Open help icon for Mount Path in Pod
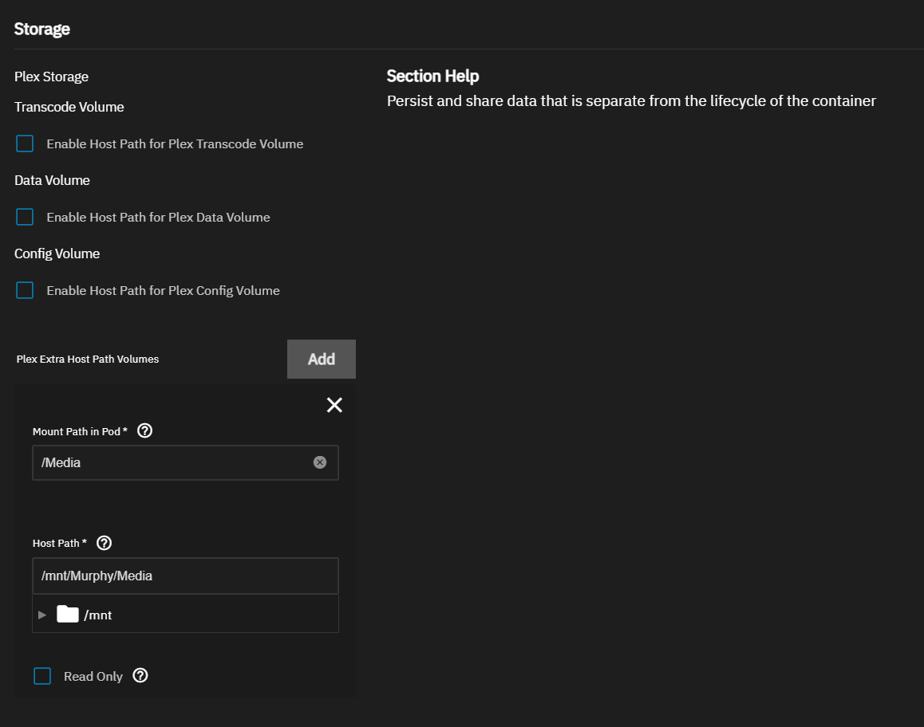The height and width of the screenshot is (727, 924). point(144,431)
